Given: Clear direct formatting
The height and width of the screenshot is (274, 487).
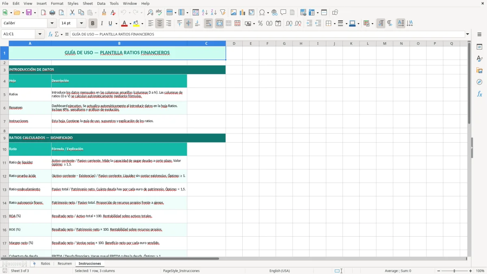Looking at the screenshot, I should click(x=113, y=13).
